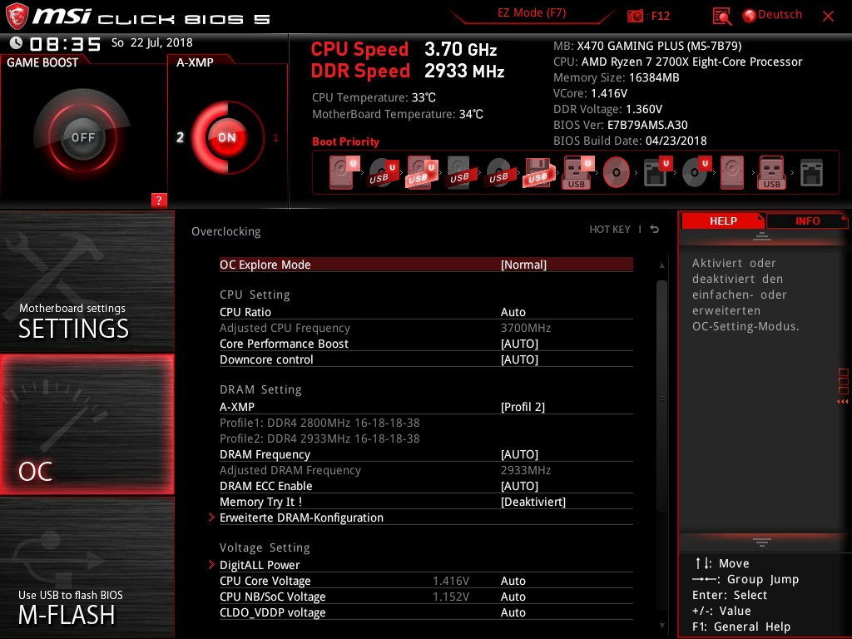Take a screenshot with the F12 camera icon

(x=635, y=17)
